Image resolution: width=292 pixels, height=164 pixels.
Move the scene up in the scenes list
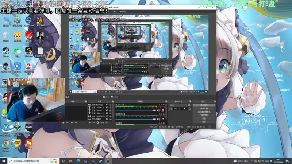pyautogui.click(x=72, y=123)
